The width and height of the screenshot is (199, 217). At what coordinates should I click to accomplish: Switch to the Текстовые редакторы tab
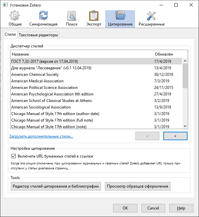[38, 35]
